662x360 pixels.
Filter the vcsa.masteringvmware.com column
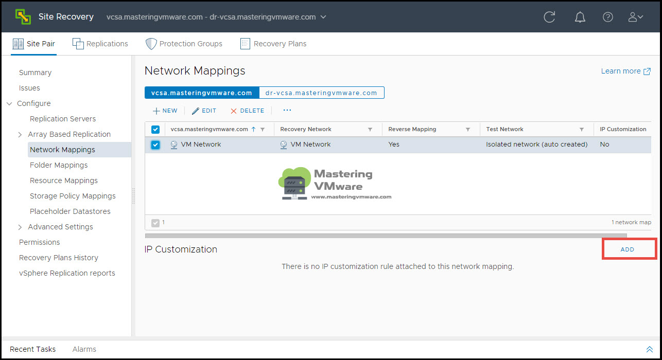pyautogui.click(x=263, y=130)
